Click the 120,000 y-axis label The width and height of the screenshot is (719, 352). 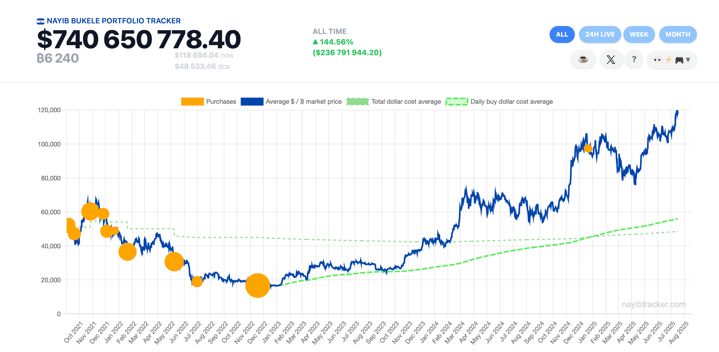[49, 110]
